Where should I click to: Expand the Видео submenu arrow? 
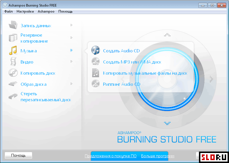click(71, 61)
